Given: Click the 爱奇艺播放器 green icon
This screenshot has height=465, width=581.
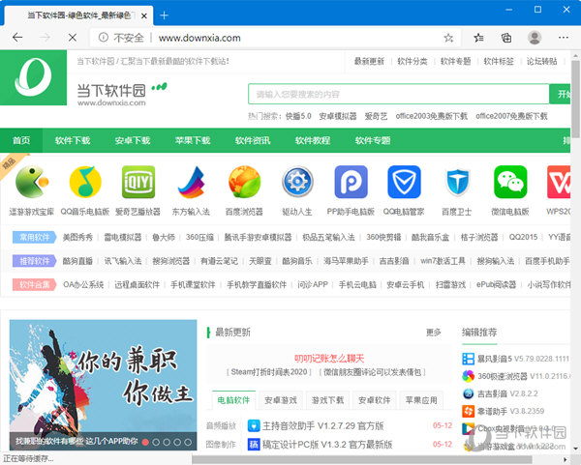Looking at the screenshot, I should (139, 181).
